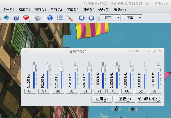Screen dimensions: 171x118
Task: Click the 500.0 Hz equalizer slider handle
Action: click(x=89, y=69)
